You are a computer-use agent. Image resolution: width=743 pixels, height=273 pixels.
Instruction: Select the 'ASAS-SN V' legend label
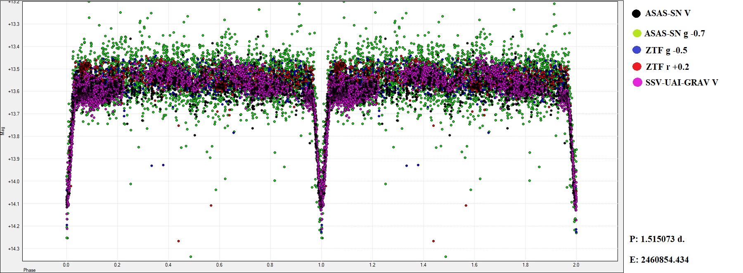(x=667, y=13)
